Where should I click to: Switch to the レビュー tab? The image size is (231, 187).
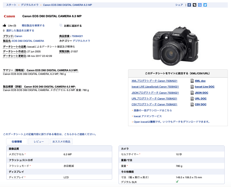39,142
